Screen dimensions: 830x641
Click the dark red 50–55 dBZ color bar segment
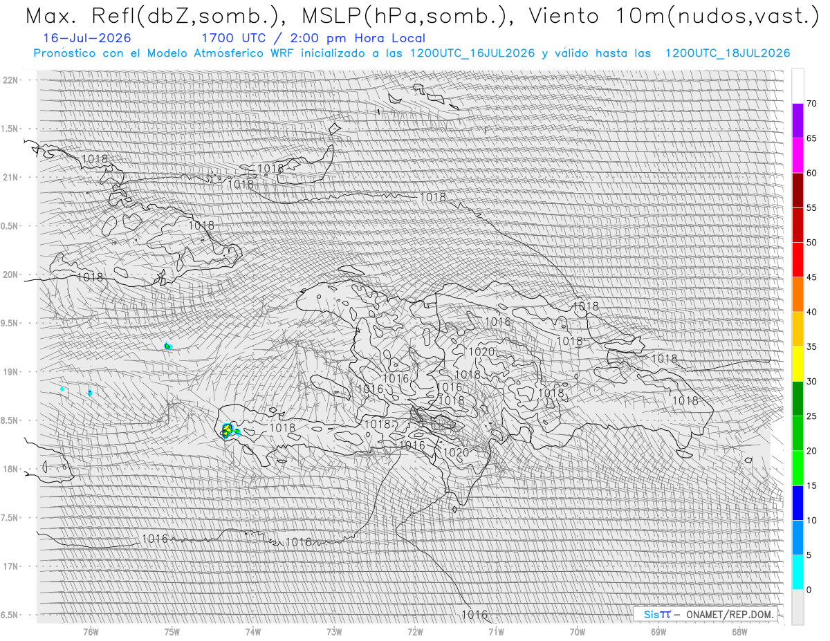pyautogui.click(x=798, y=225)
